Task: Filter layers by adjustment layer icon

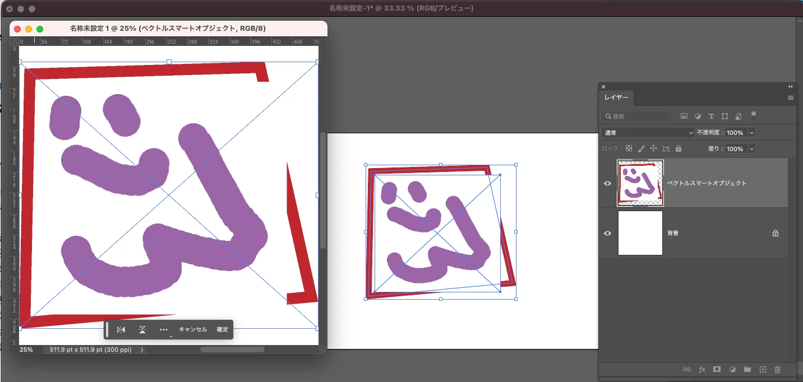Action: coord(698,117)
